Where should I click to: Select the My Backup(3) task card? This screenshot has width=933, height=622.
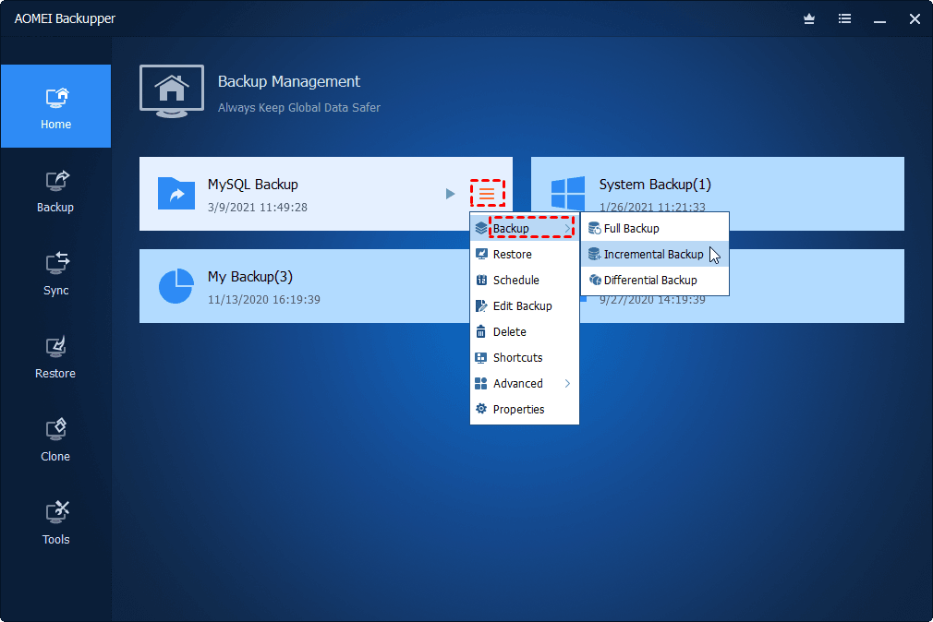click(x=304, y=286)
